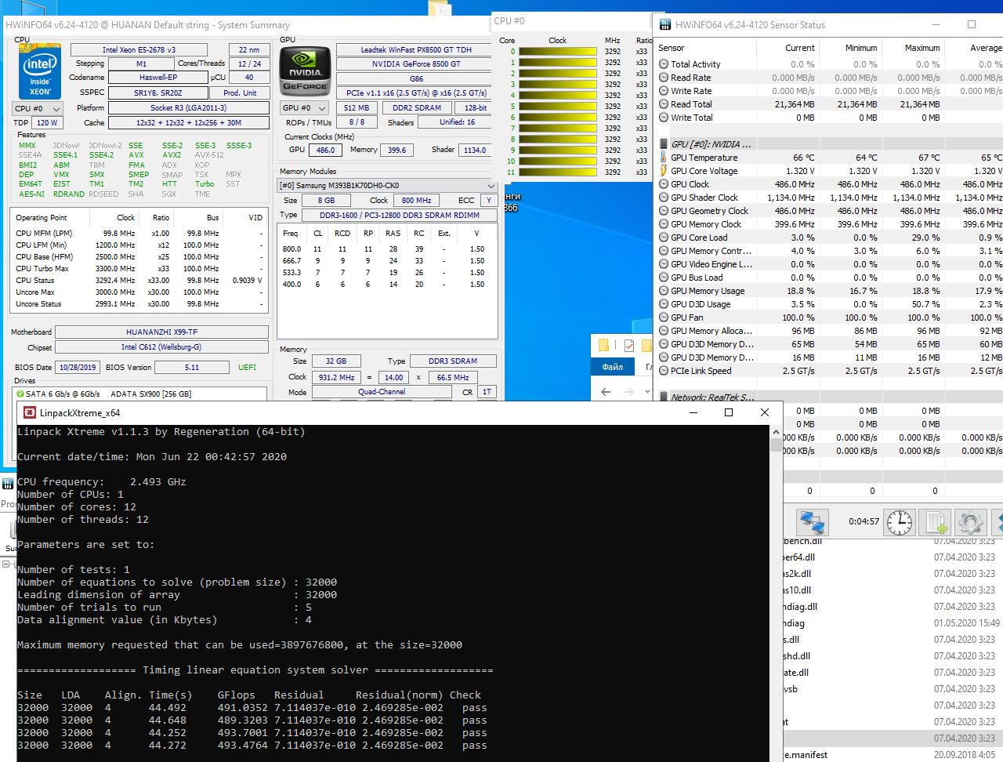Select the Maximum column header in Sensor Status
This screenshot has width=1003, height=762.
913,48
